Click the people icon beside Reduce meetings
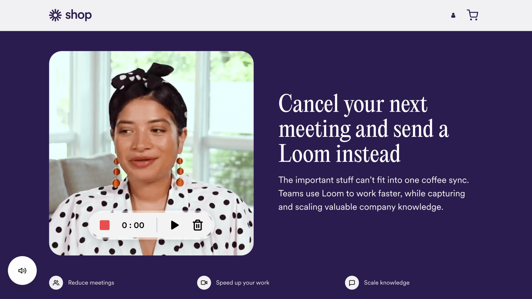The image size is (532, 299). 56,283
